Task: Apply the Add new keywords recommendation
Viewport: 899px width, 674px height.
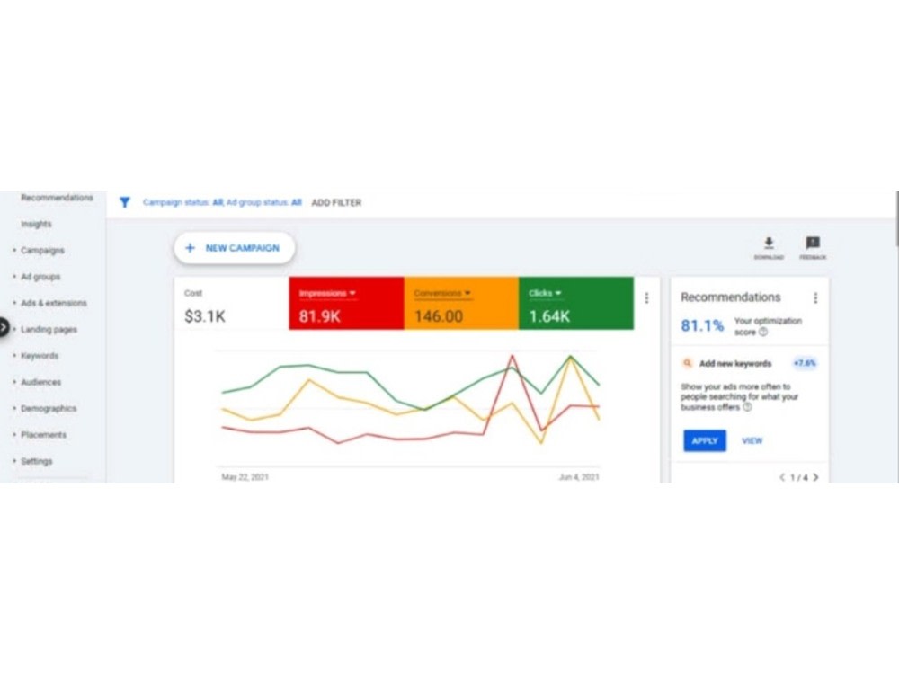Action: click(x=705, y=440)
